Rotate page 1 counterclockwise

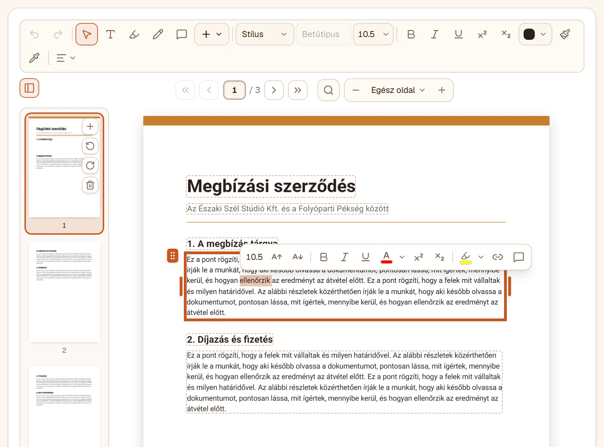(90, 146)
